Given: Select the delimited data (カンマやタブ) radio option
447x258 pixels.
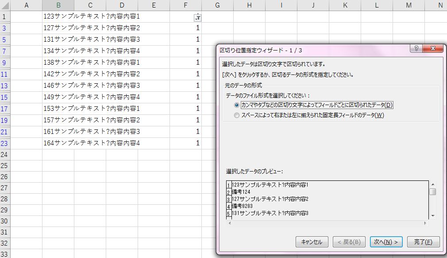Looking at the screenshot, I should [237, 105].
